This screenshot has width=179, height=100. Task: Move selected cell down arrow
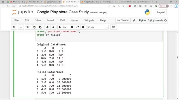[x=53, y=27]
